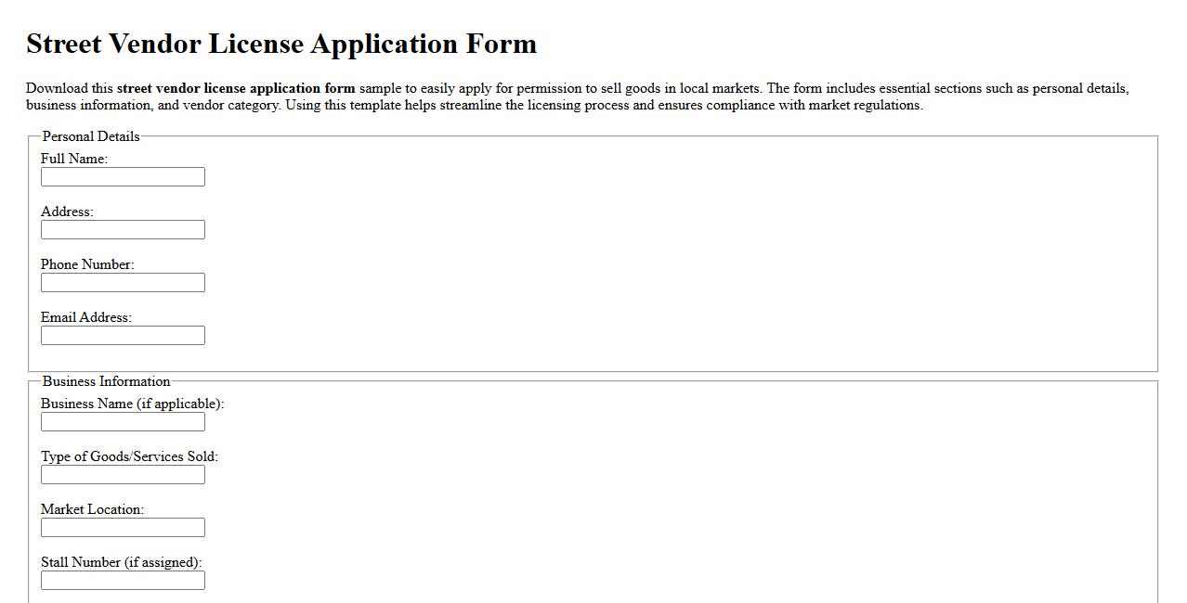Click the Full Name input field
This screenshot has height=603, width=1187.
coord(122,176)
